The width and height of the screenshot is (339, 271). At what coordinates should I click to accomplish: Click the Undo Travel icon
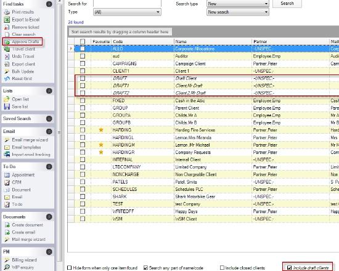(x=7, y=57)
